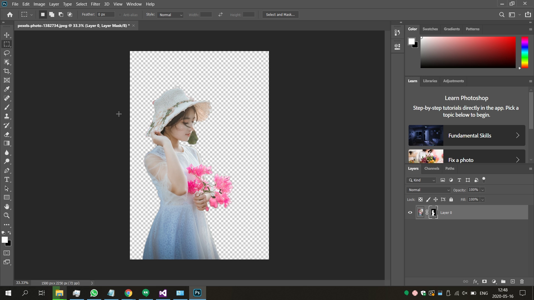
Task: Select the Horizontal Type tool
Action: pos(7,179)
